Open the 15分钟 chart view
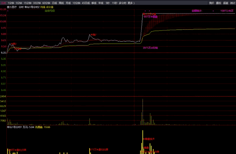236x154 pixels. click(x=27, y=3)
